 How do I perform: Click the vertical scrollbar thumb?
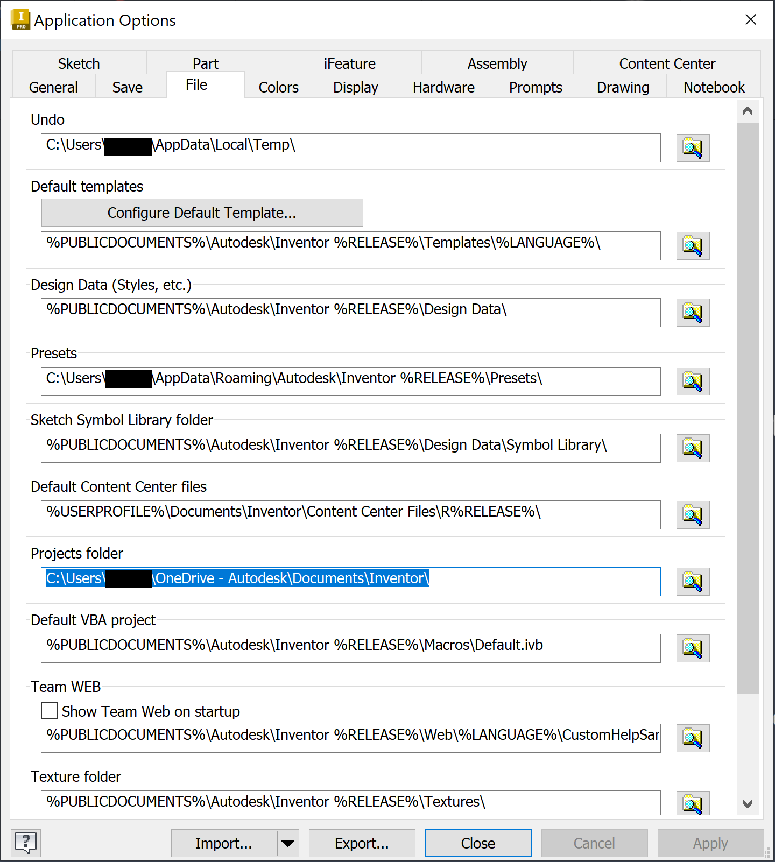pyautogui.click(x=748, y=408)
